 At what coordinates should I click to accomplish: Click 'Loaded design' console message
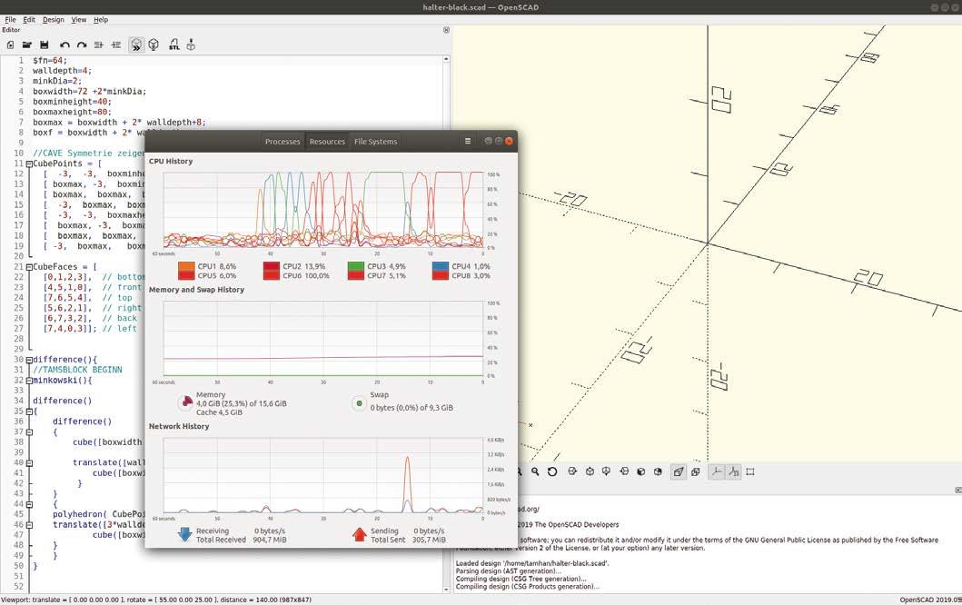[532, 562]
